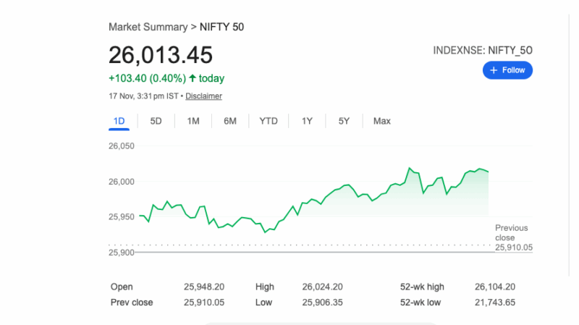This screenshot has width=579, height=325.
Task: Switch to the 5Y range
Action: [x=344, y=121]
